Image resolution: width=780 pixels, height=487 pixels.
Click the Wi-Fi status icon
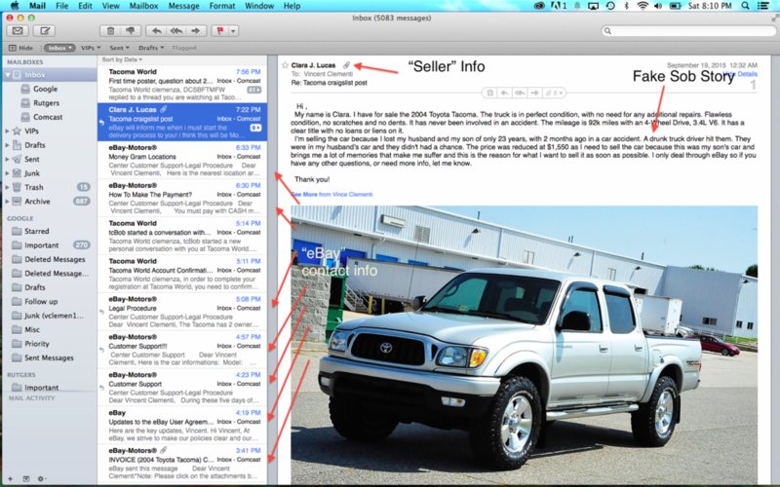point(643,6)
